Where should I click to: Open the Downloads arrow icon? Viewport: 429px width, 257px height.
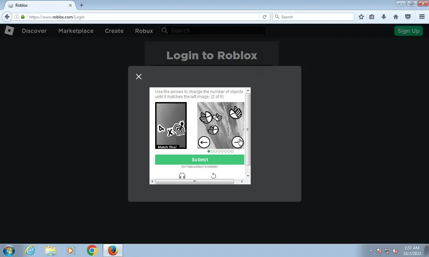click(x=384, y=17)
